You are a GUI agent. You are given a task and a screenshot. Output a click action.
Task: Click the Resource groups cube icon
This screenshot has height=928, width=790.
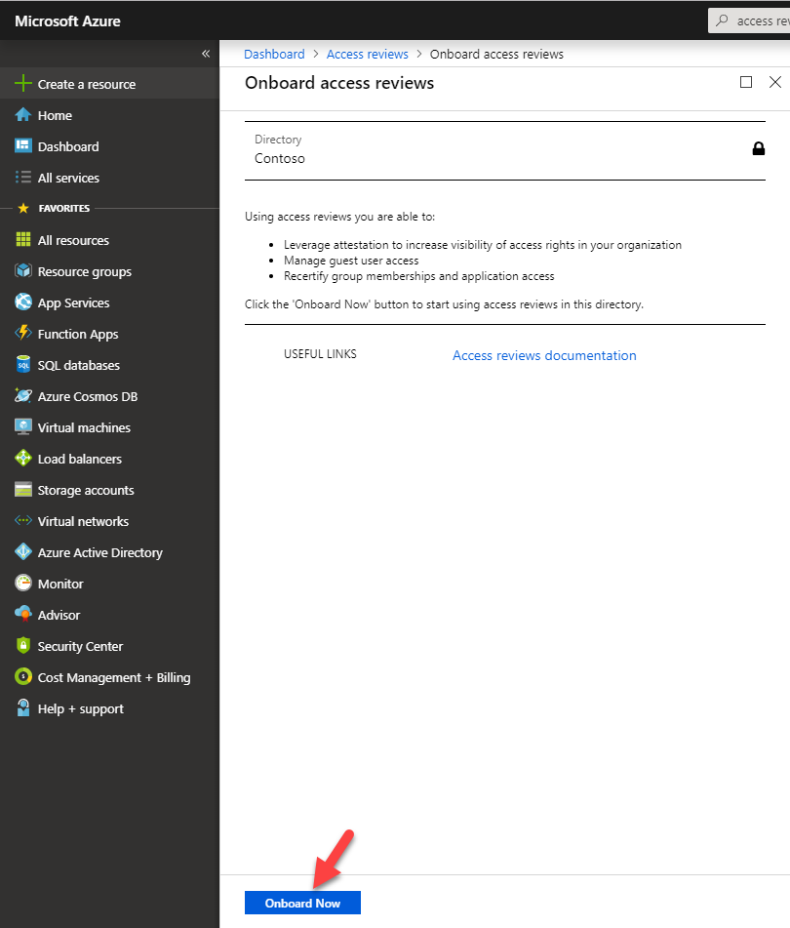click(x=23, y=271)
